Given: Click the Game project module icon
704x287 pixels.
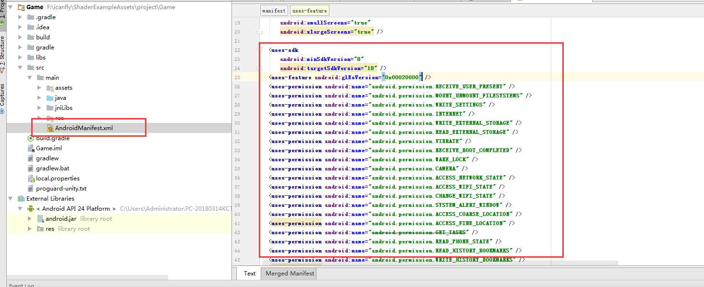Looking at the screenshot, I should [21, 7].
